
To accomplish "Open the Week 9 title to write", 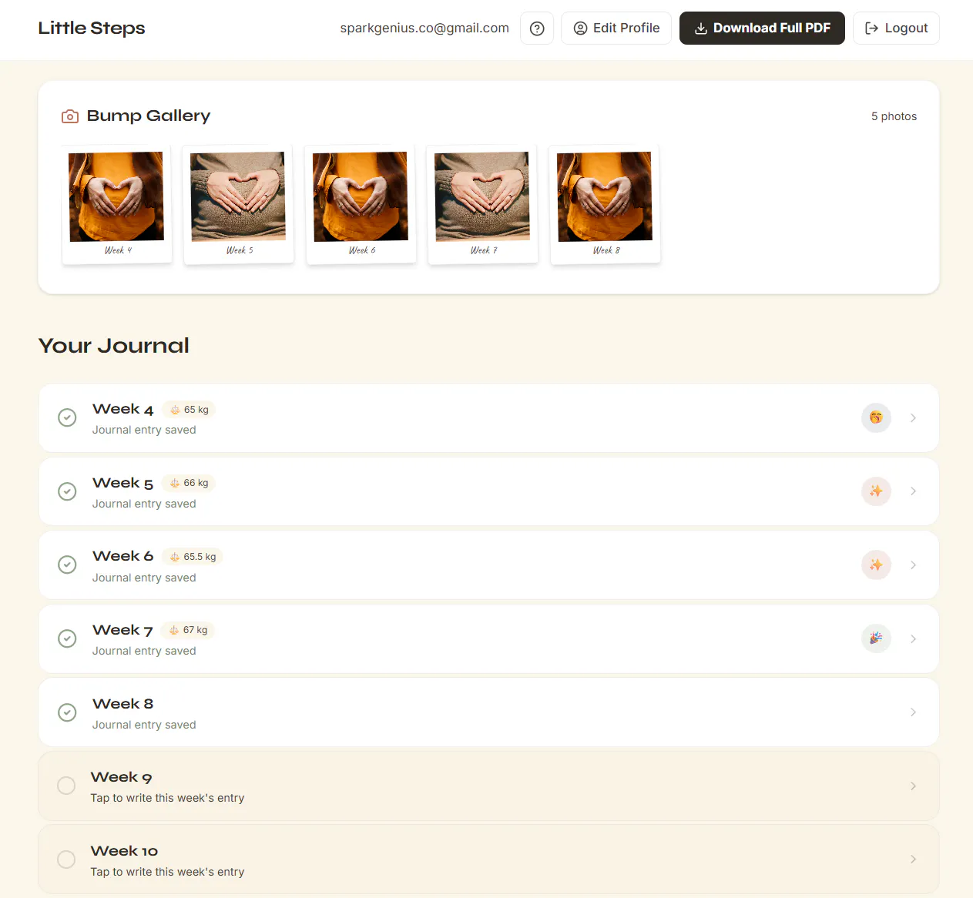I will (122, 777).
